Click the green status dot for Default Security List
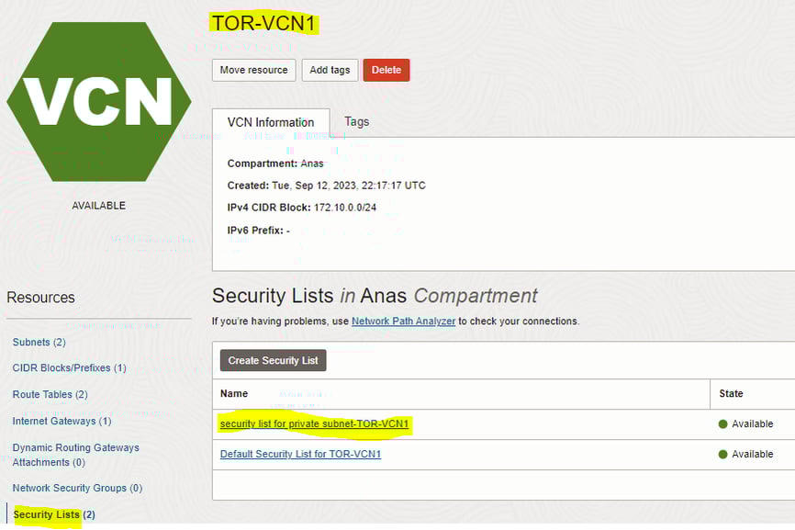 pos(723,455)
